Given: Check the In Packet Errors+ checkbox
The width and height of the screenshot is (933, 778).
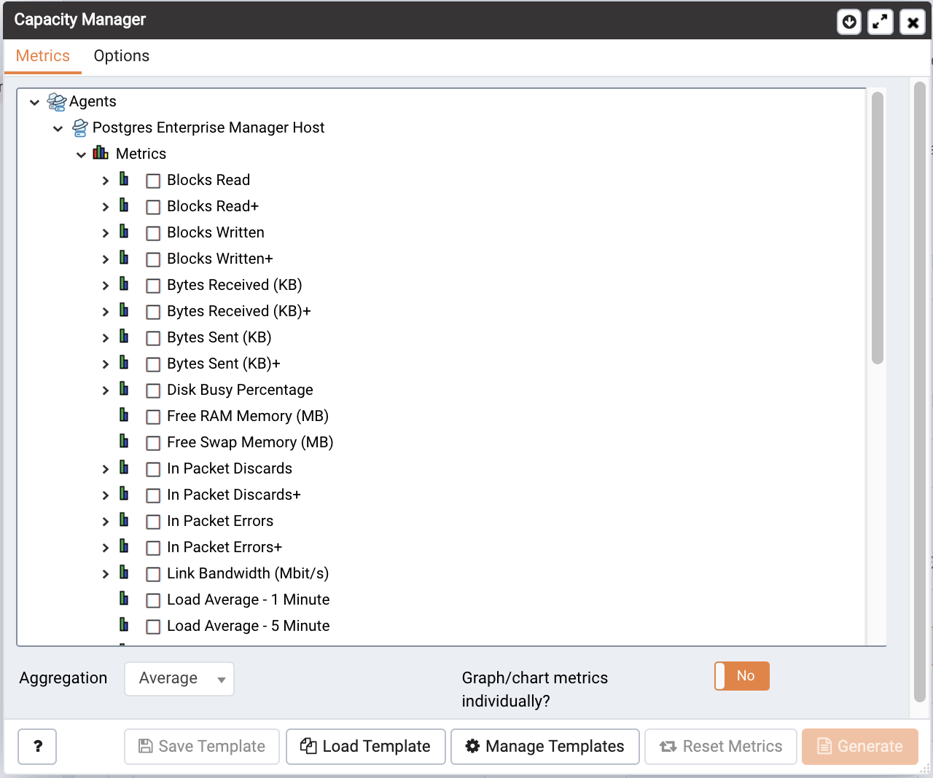Looking at the screenshot, I should click(153, 548).
